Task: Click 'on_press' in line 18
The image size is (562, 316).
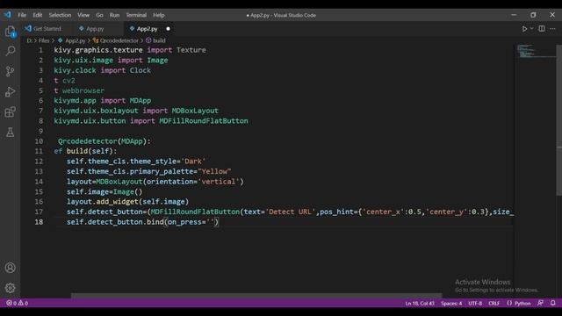Action: pyautogui.click(x=184, y=222)
